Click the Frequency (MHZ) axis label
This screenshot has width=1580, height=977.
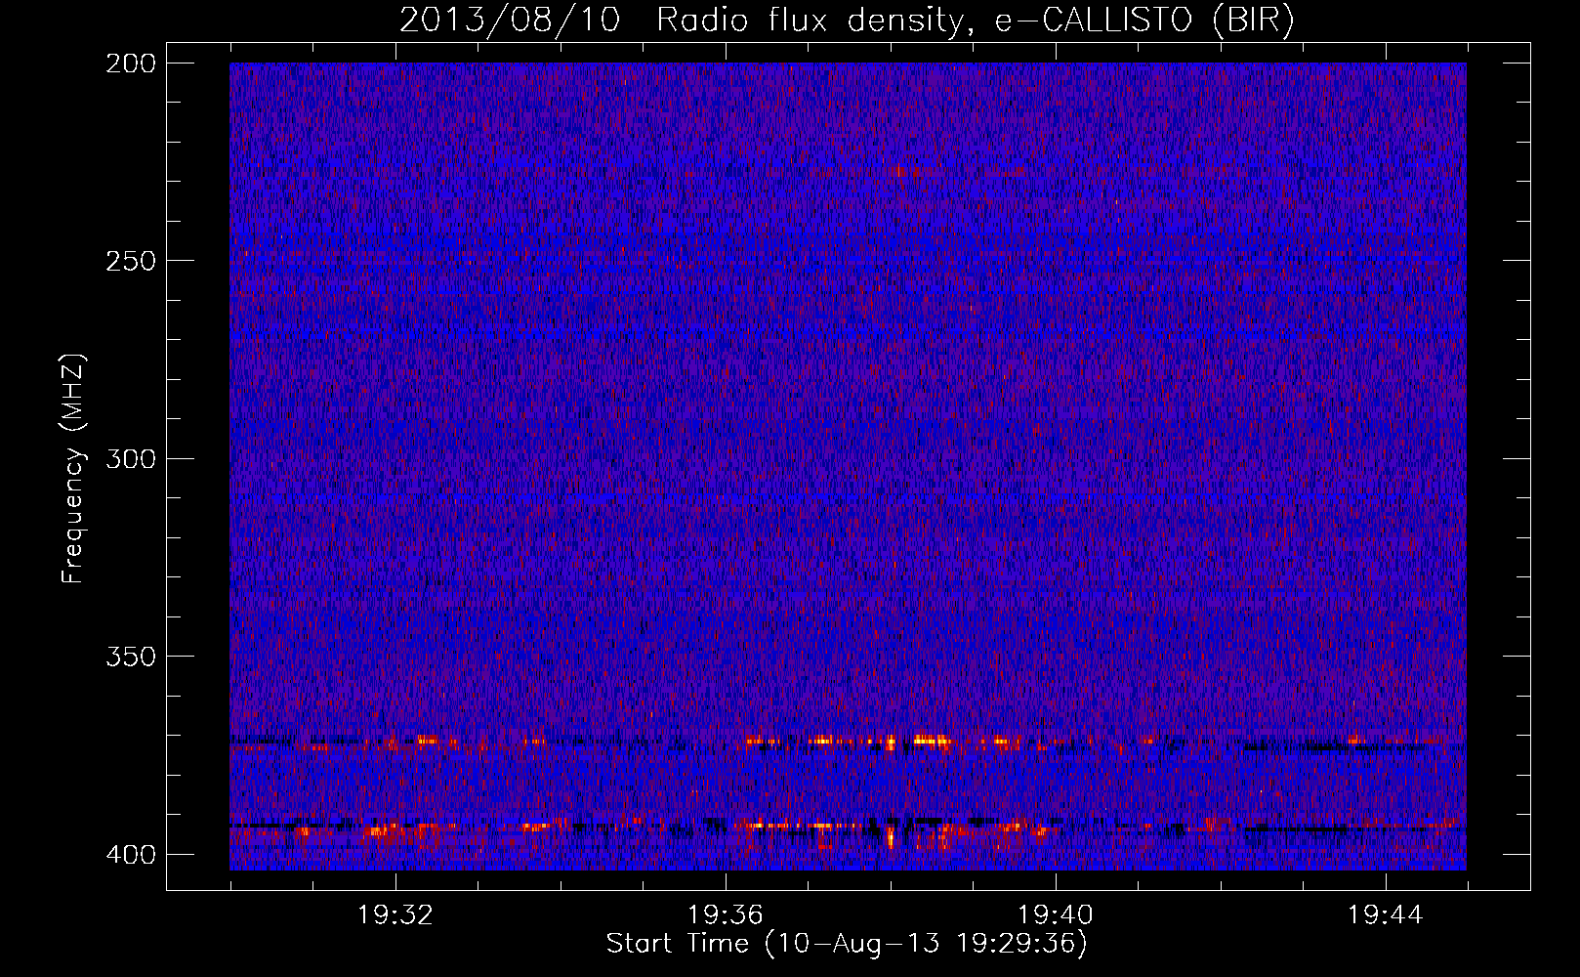tap(73, 468)
